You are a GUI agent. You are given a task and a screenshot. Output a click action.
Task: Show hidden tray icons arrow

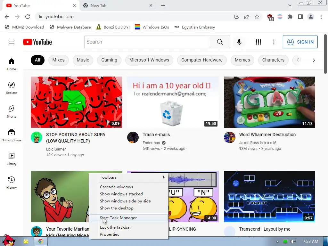277,242
